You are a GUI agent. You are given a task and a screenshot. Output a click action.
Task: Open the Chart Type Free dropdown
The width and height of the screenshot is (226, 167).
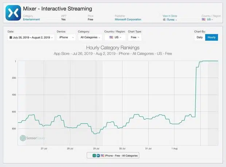point(135,37)
